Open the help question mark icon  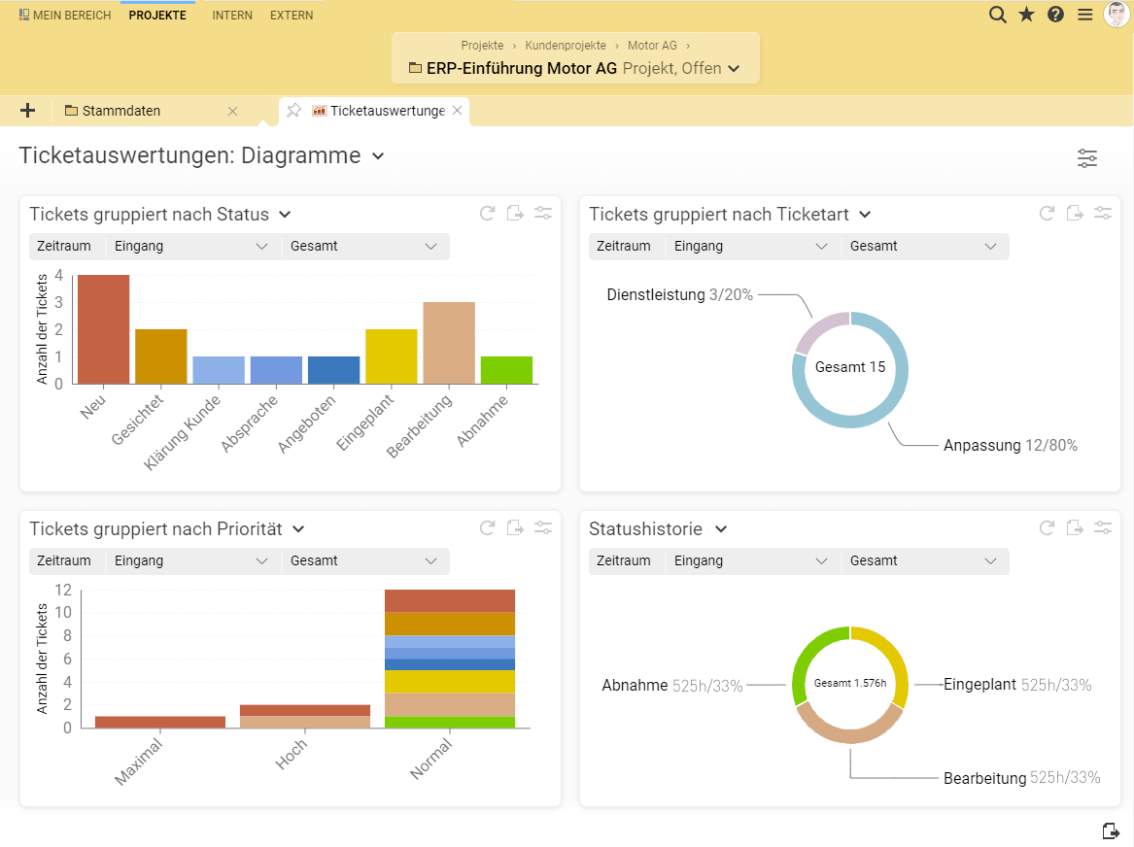point(1055,15)
